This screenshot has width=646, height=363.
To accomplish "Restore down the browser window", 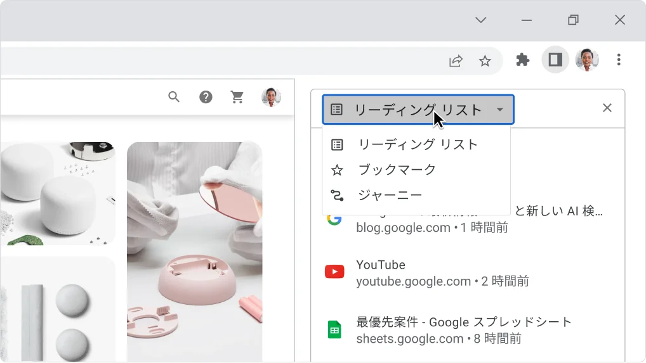I will pyautogui.click(x=573, y=20).
